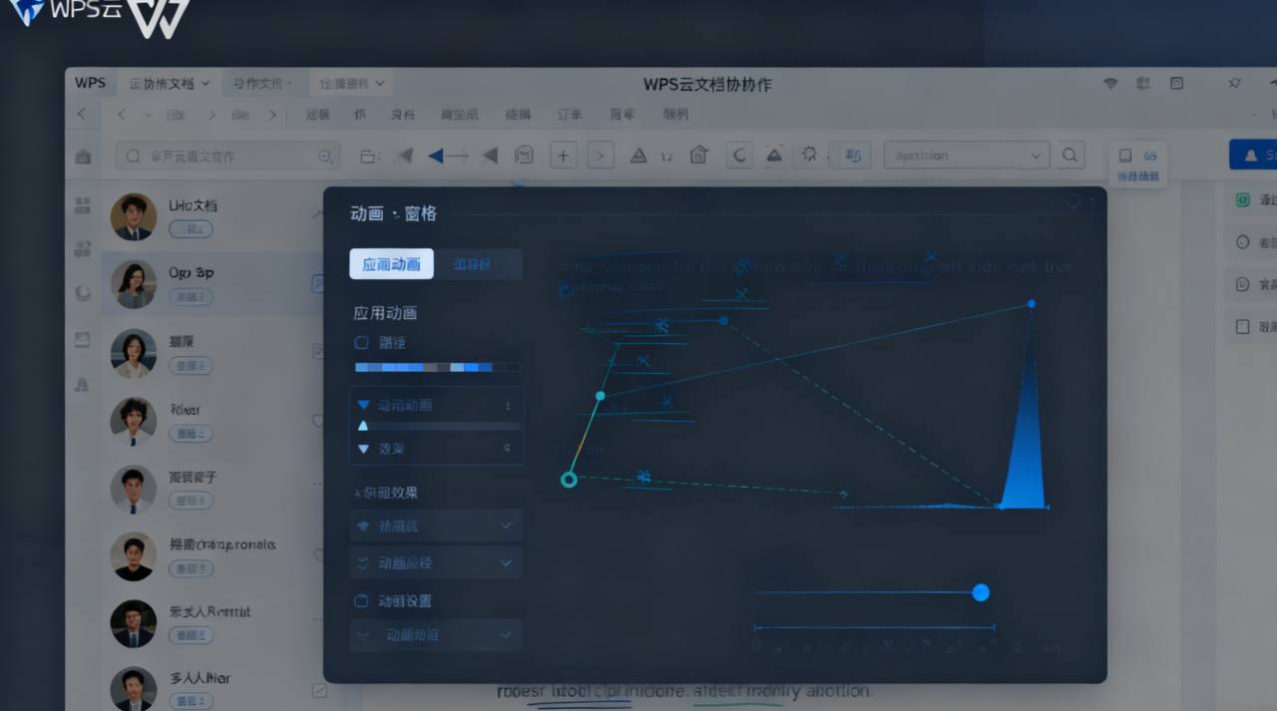Click the home icon in the left sidebar
This screenshot has width=1277, height=711.
tap(83, 155)
